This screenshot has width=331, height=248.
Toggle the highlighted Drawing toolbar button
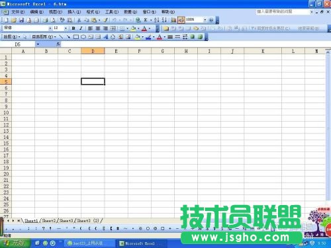[x=181, y=20]
